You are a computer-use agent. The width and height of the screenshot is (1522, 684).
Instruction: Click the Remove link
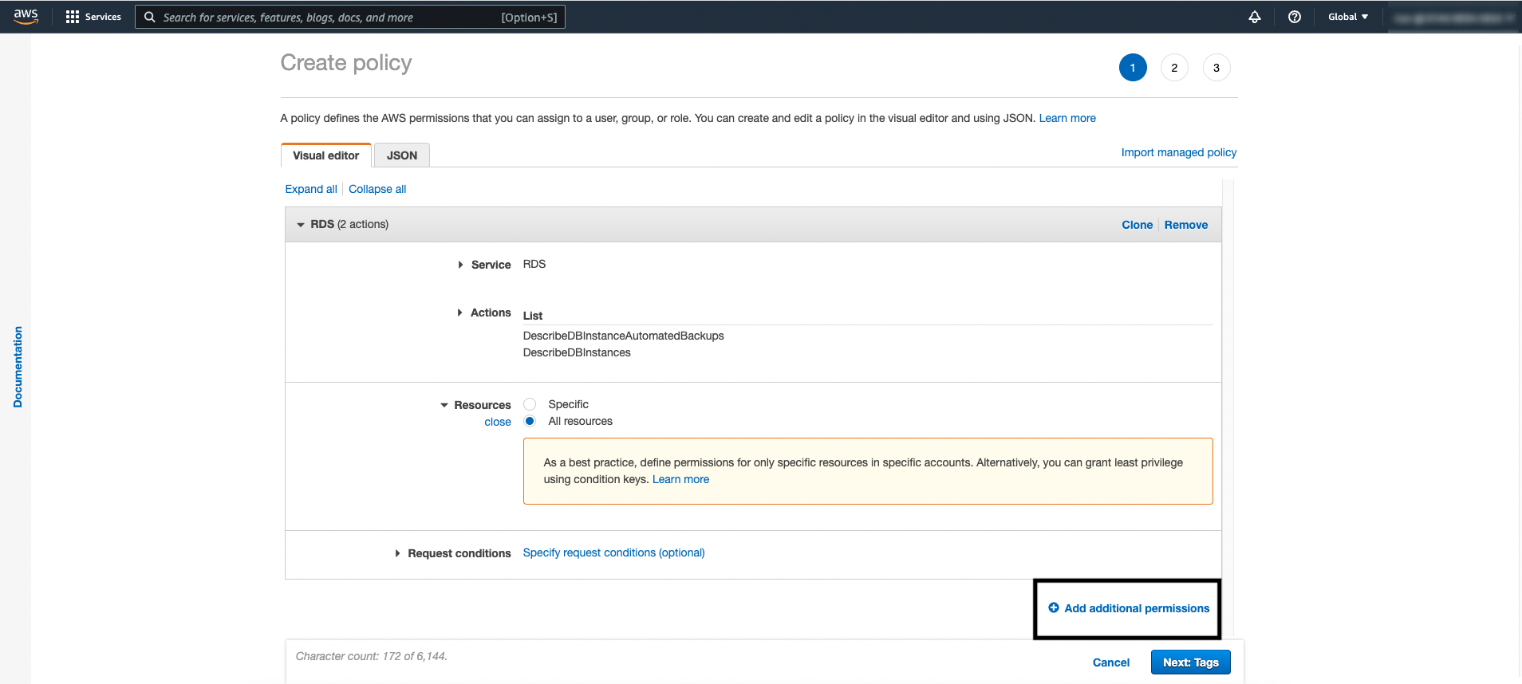(x=1186, y=225)
